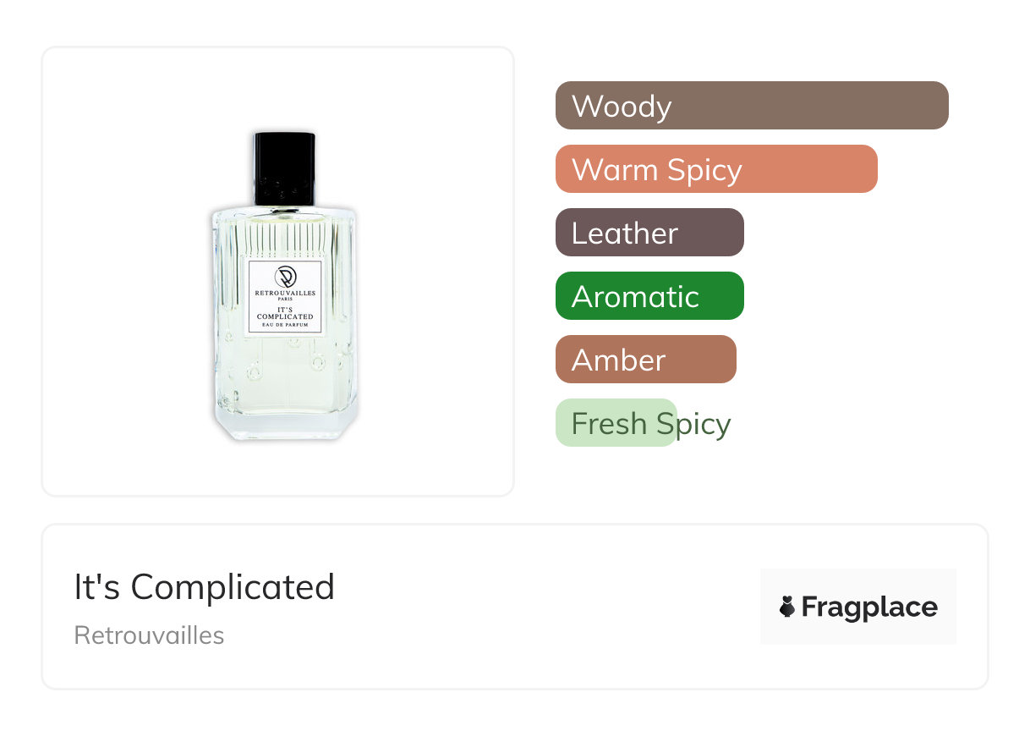The height and width of the screenshot is (731, 1030).
Task: Click the Retrouvailles circular emblem on bottle label
Action: pos(285,277)
